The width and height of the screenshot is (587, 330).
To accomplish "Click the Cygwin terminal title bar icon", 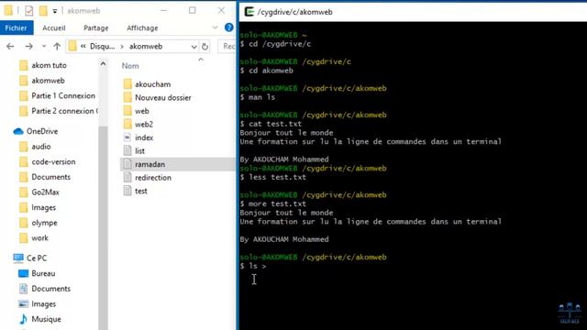I will coord(249,12).
